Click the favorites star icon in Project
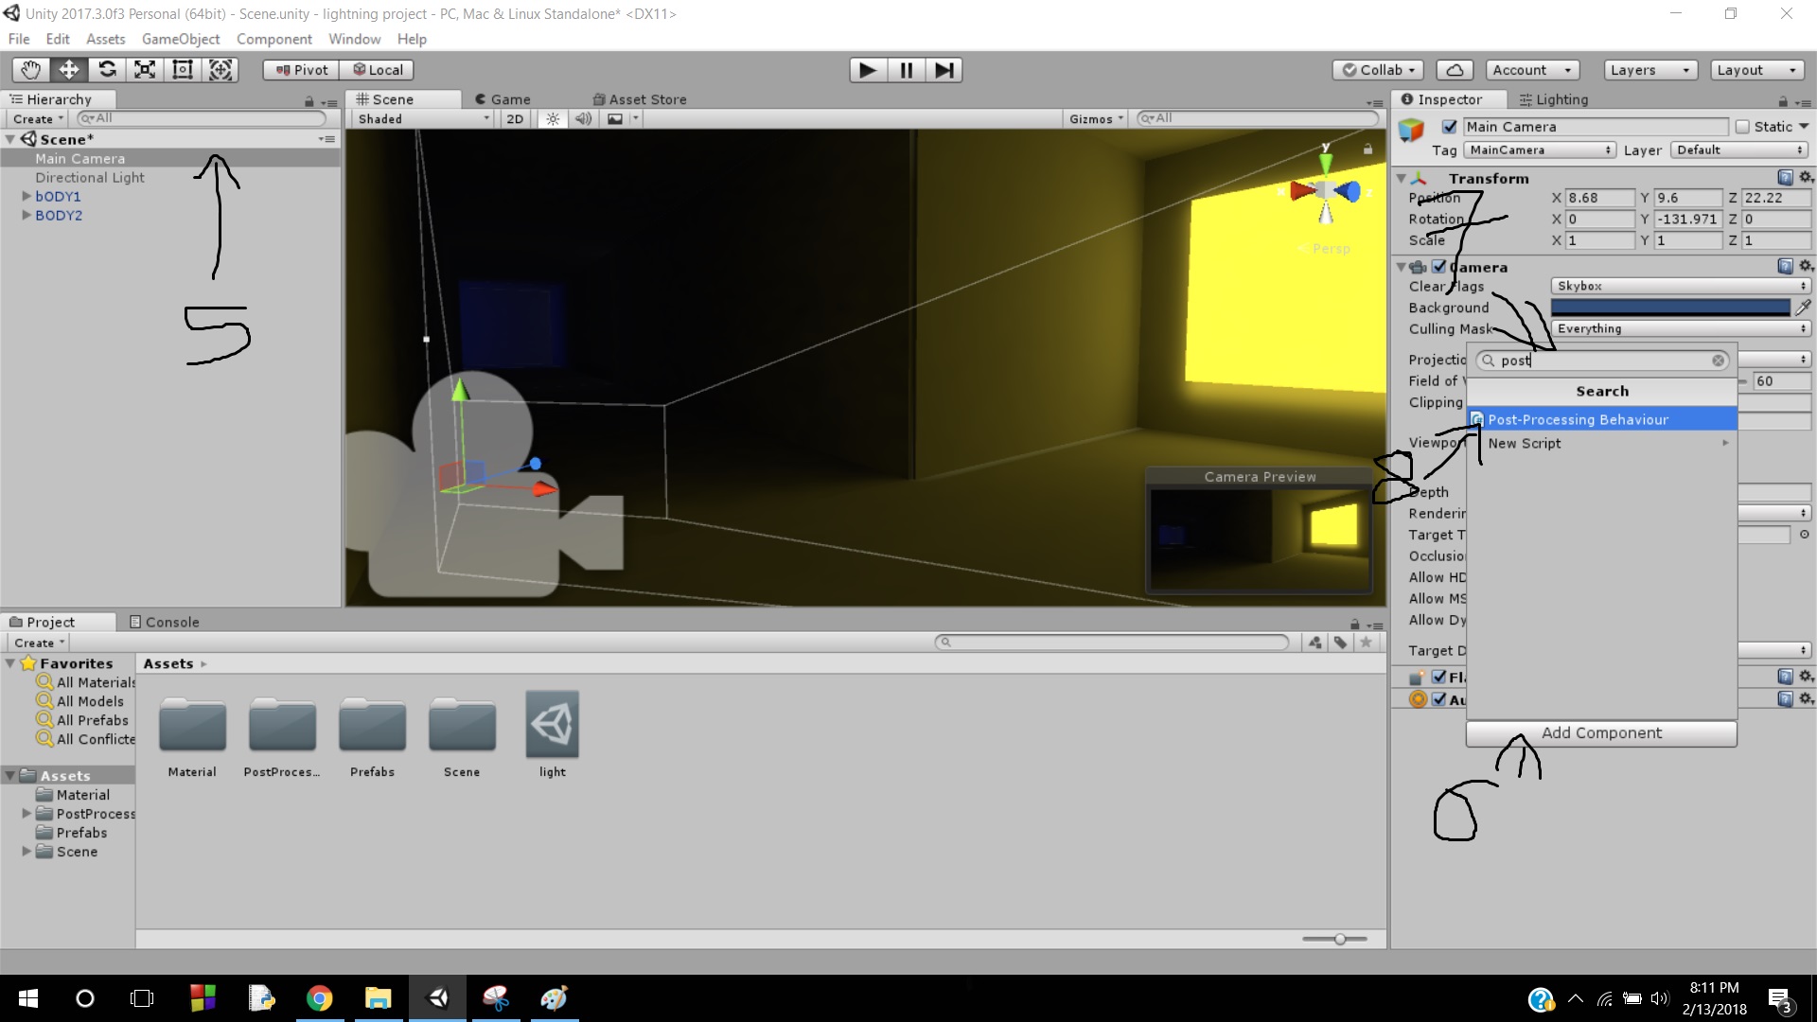 pos(1366,643)
